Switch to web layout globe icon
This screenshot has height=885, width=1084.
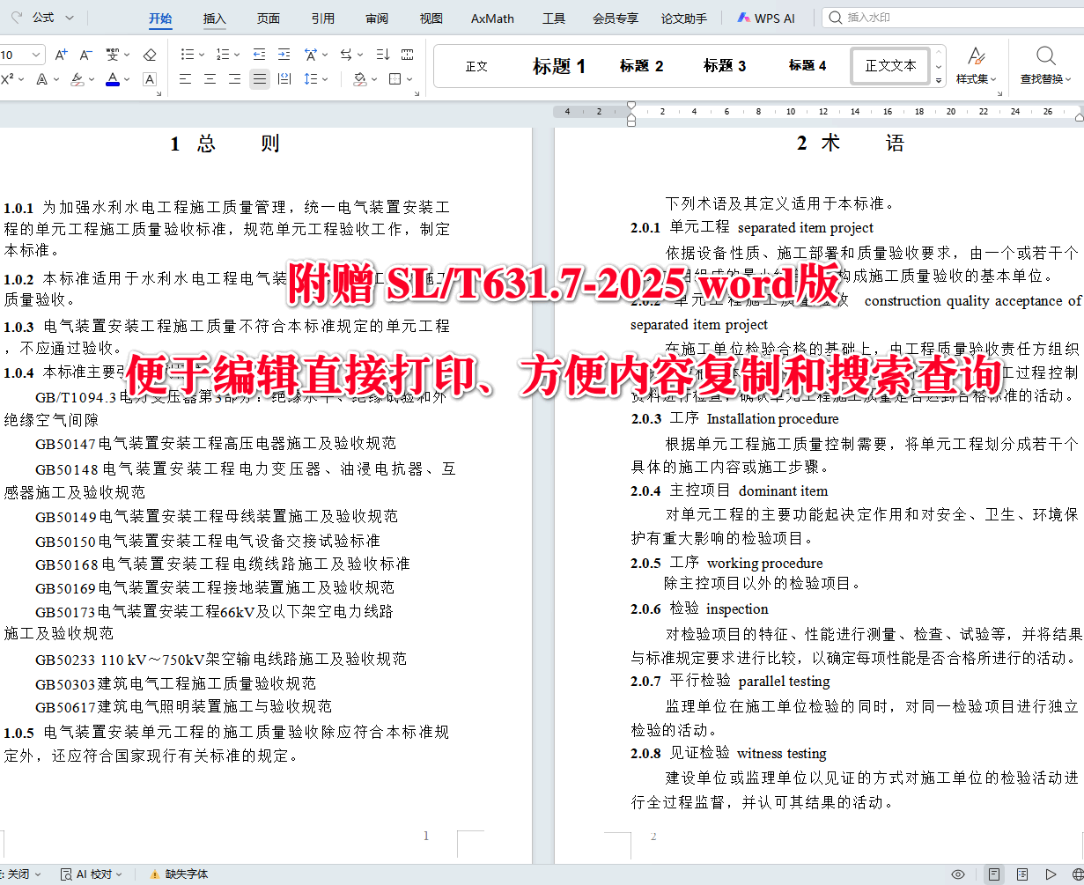(1078, 874)
